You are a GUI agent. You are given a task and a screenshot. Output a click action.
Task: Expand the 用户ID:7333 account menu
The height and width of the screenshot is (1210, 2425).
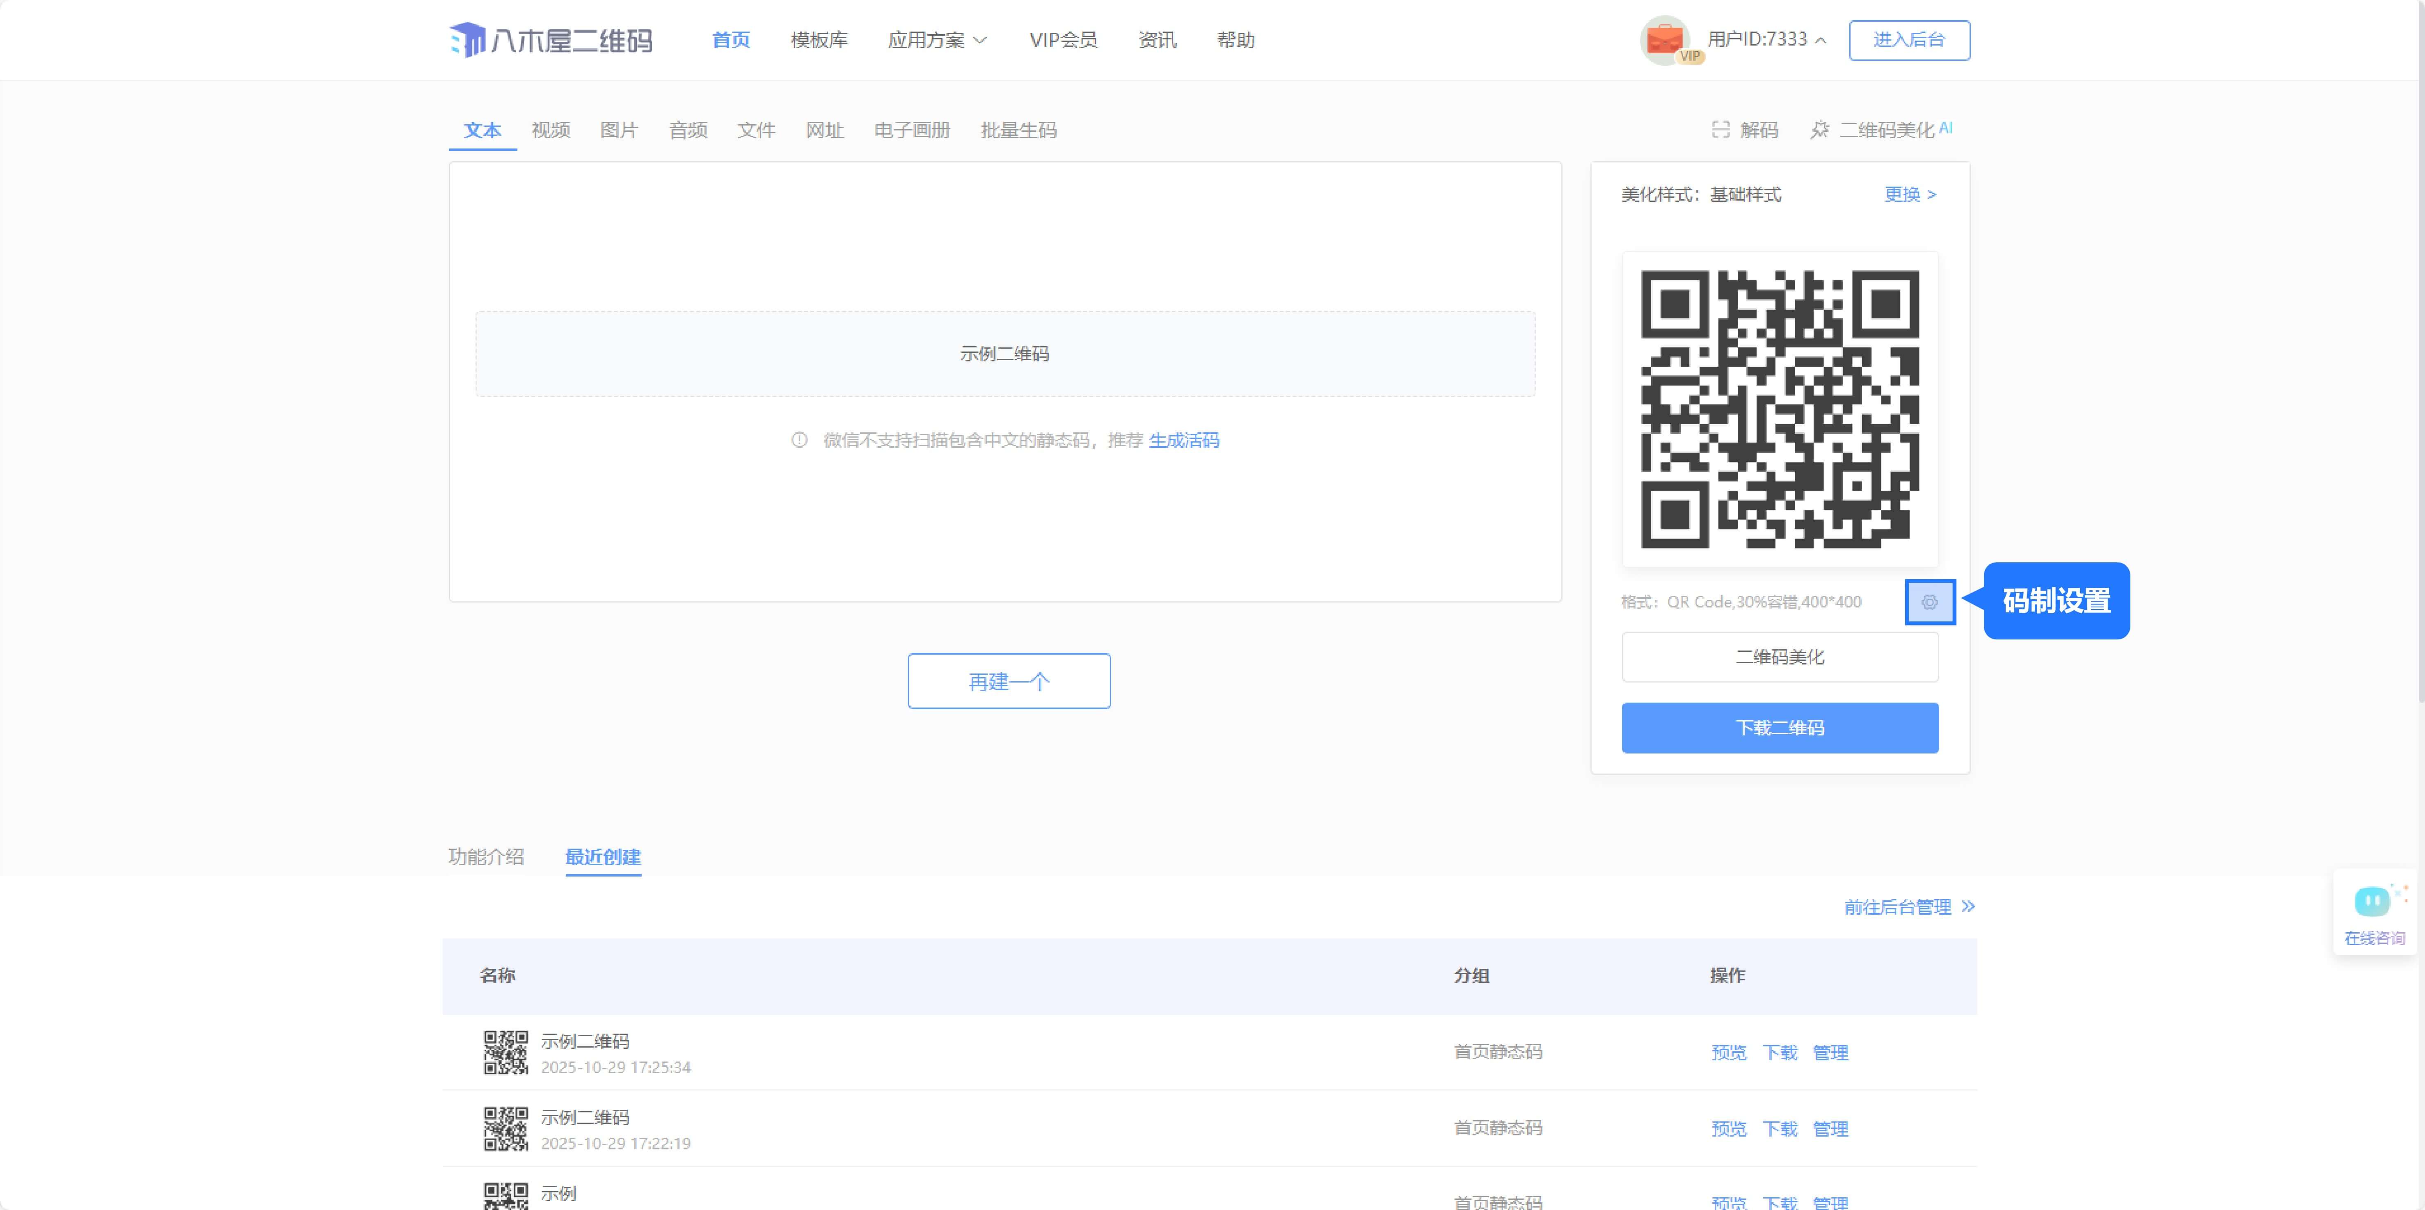1766,39
